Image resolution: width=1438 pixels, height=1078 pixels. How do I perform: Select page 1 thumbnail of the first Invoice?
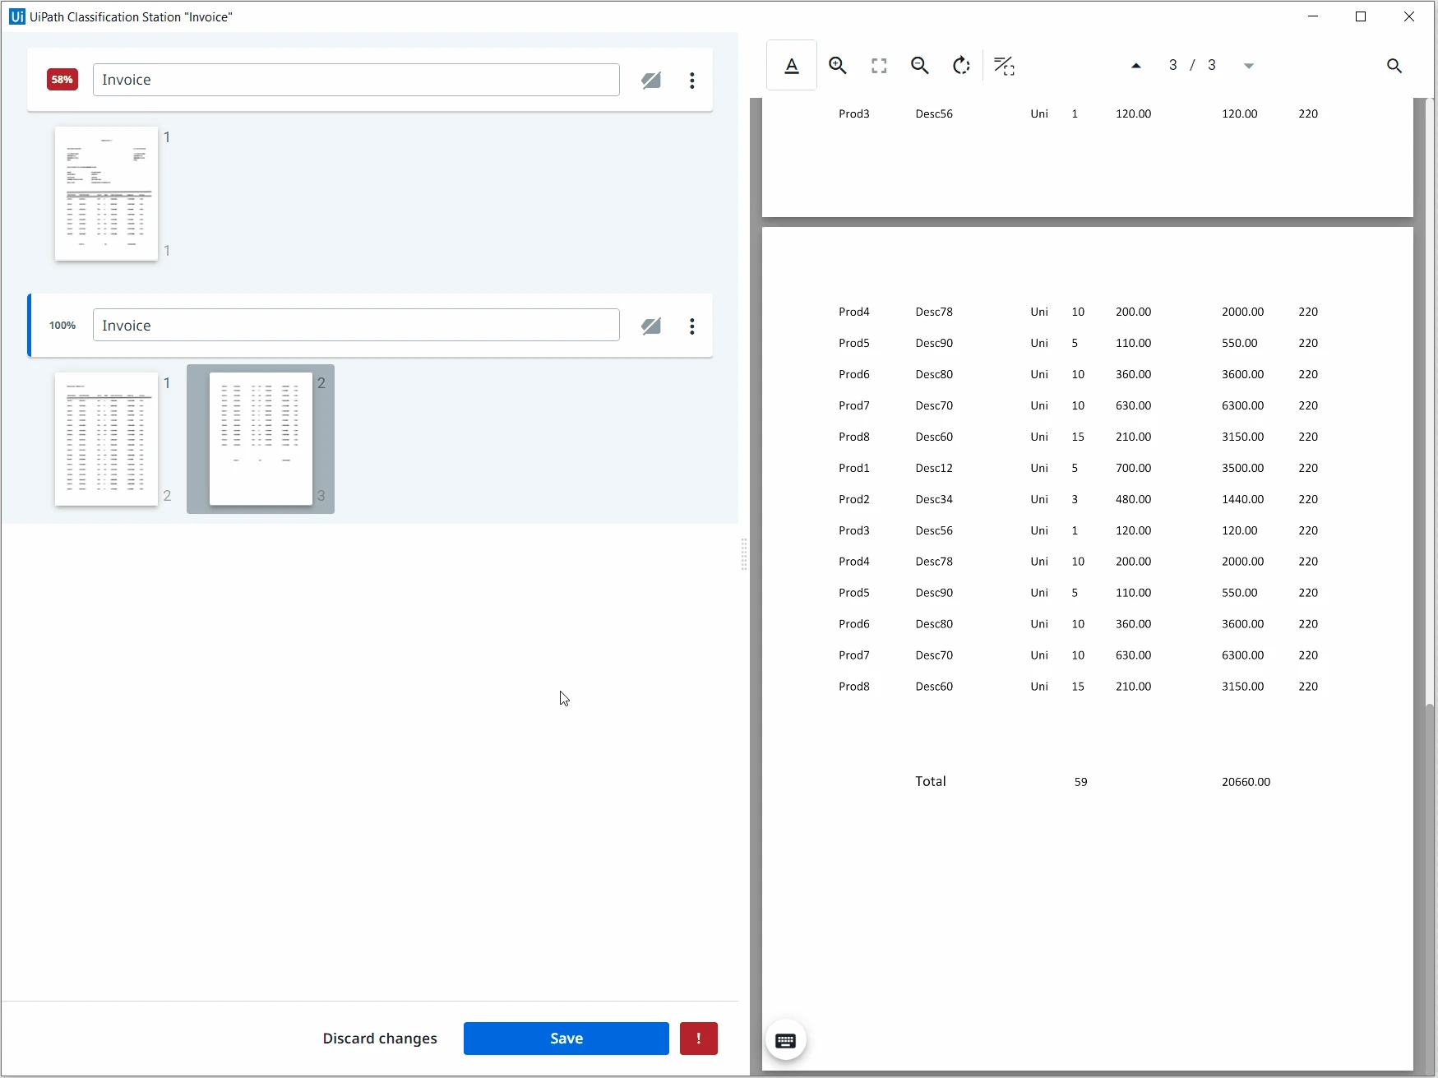106,193
